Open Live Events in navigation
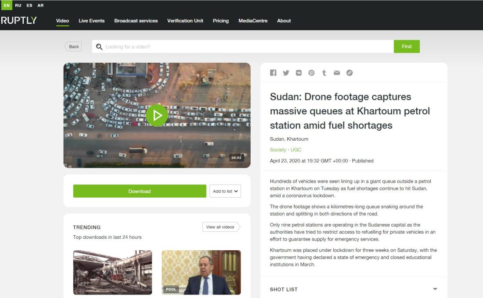 [x=91, y=21]
